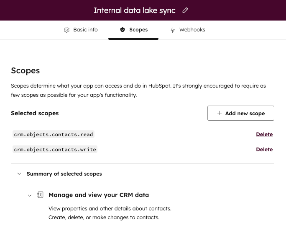This screenshot has height=228, width=286.
Task: Click the gear icon on Basic info
Action: tap(66, 30)
